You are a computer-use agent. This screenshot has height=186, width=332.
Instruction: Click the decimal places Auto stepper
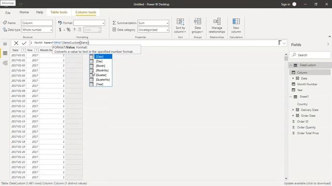tap(92, 30)
